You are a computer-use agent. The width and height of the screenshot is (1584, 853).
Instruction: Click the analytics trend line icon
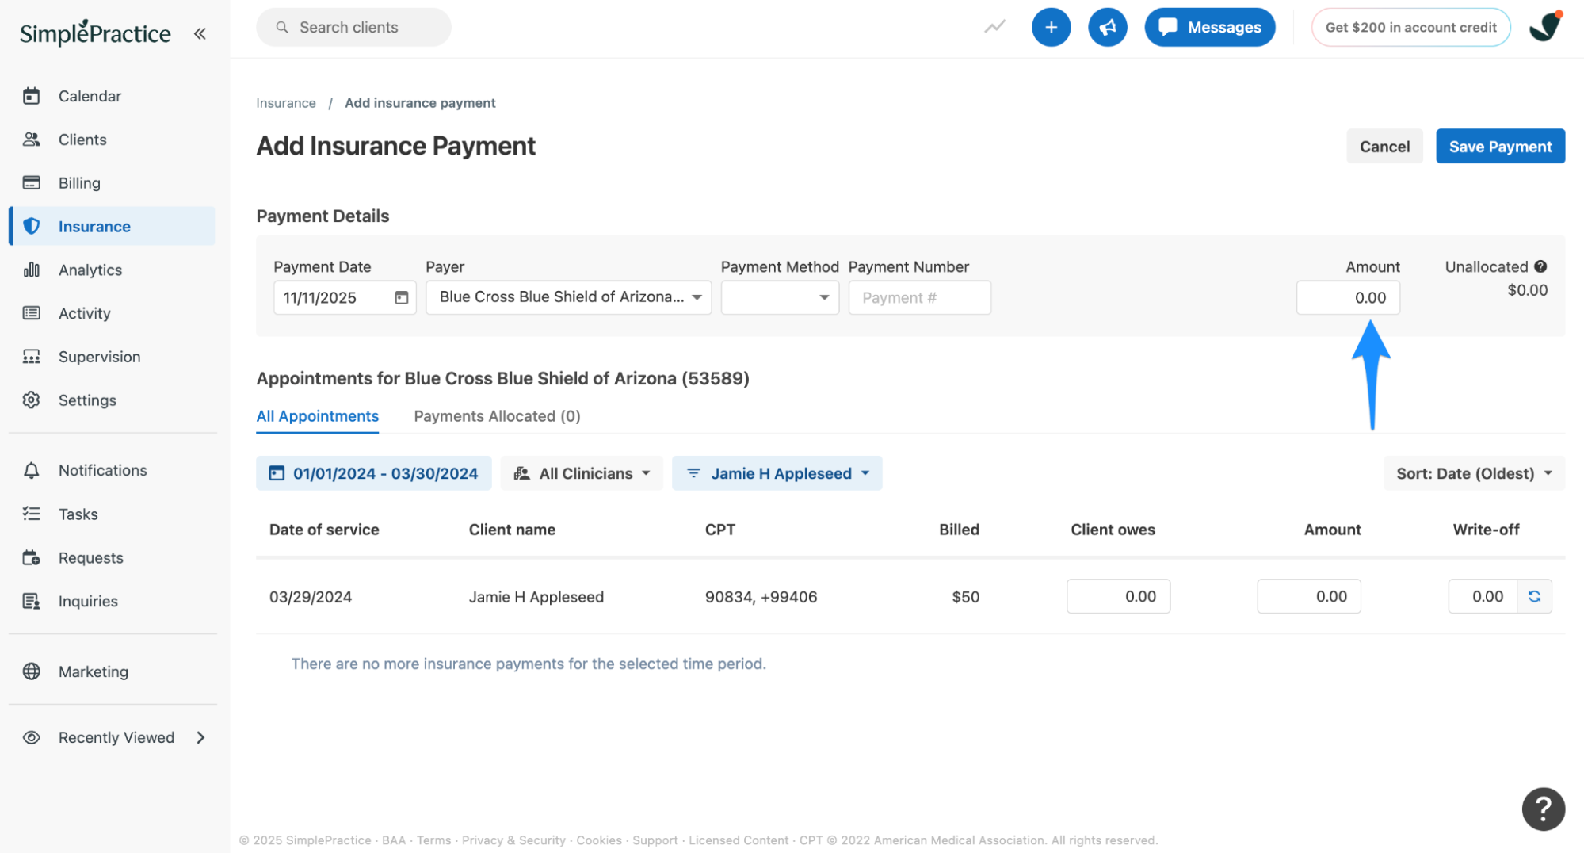[994, 27]
